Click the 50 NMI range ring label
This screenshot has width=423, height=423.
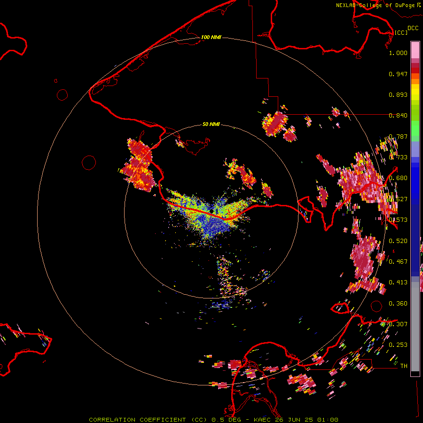point(211,124)
